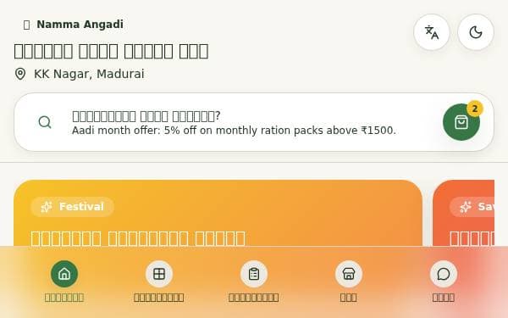Screen dimensions: 508x318
Task: Focus the search field placeholder text
Action: pos(146,116)
